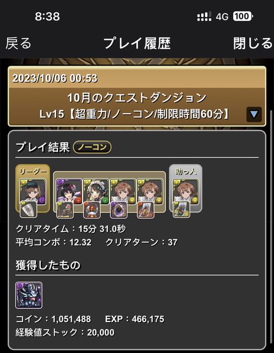274x353 pixels.
Task: Tap the sub member's flower assist icon
Action: [x=65, y=210]
